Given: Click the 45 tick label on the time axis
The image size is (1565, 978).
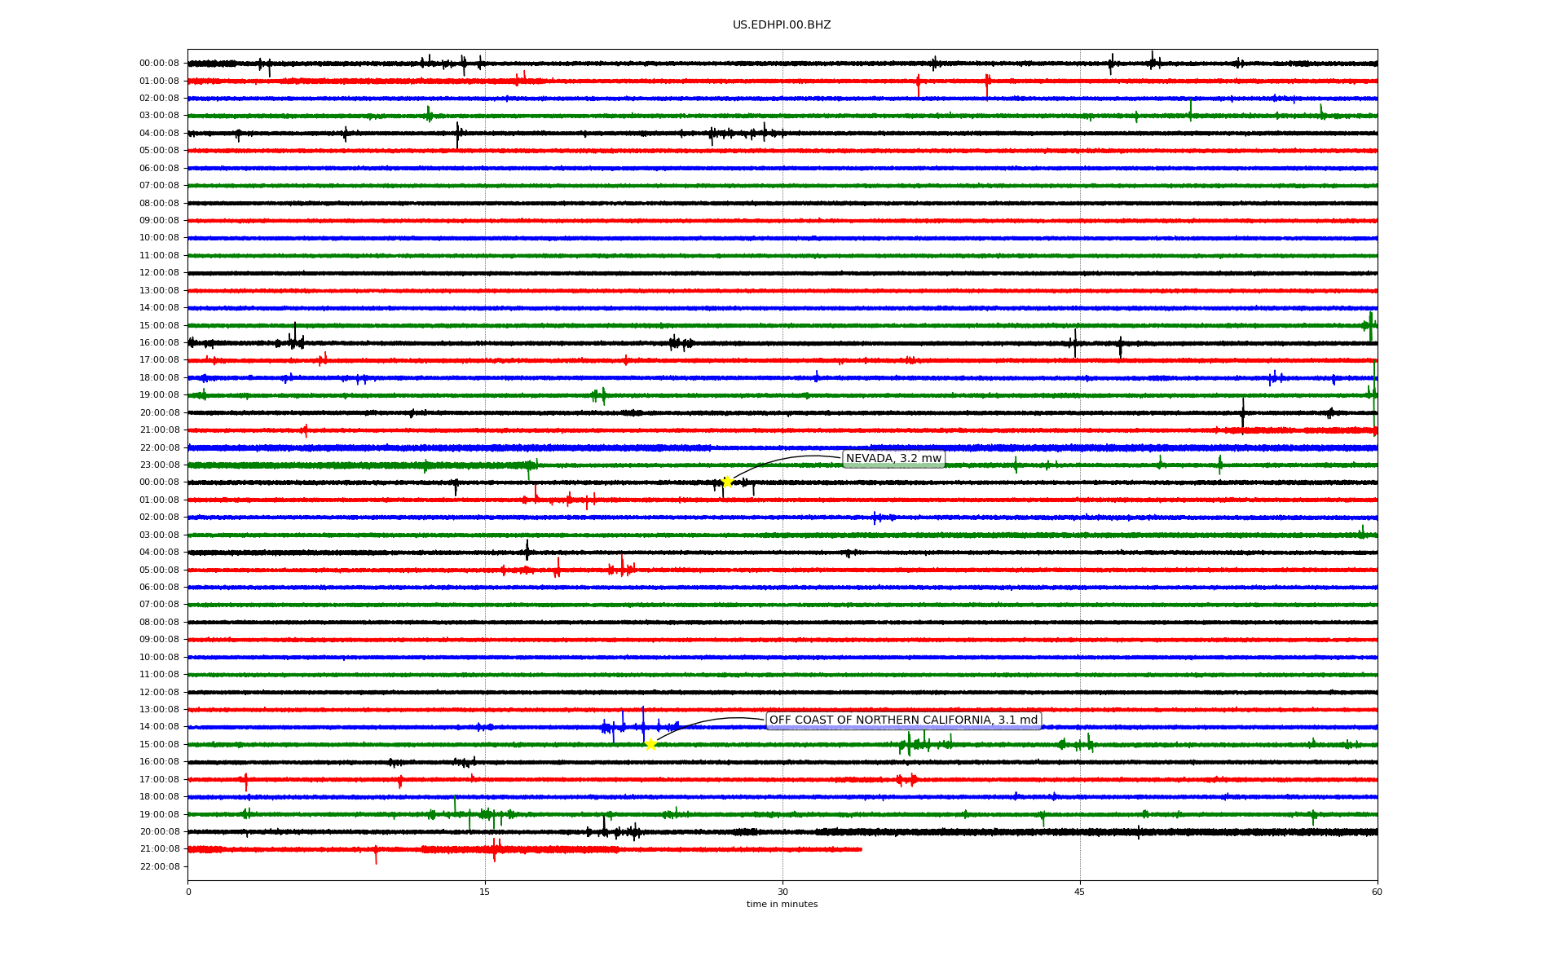Looking at the screenshot, I should click(1080, 892).
